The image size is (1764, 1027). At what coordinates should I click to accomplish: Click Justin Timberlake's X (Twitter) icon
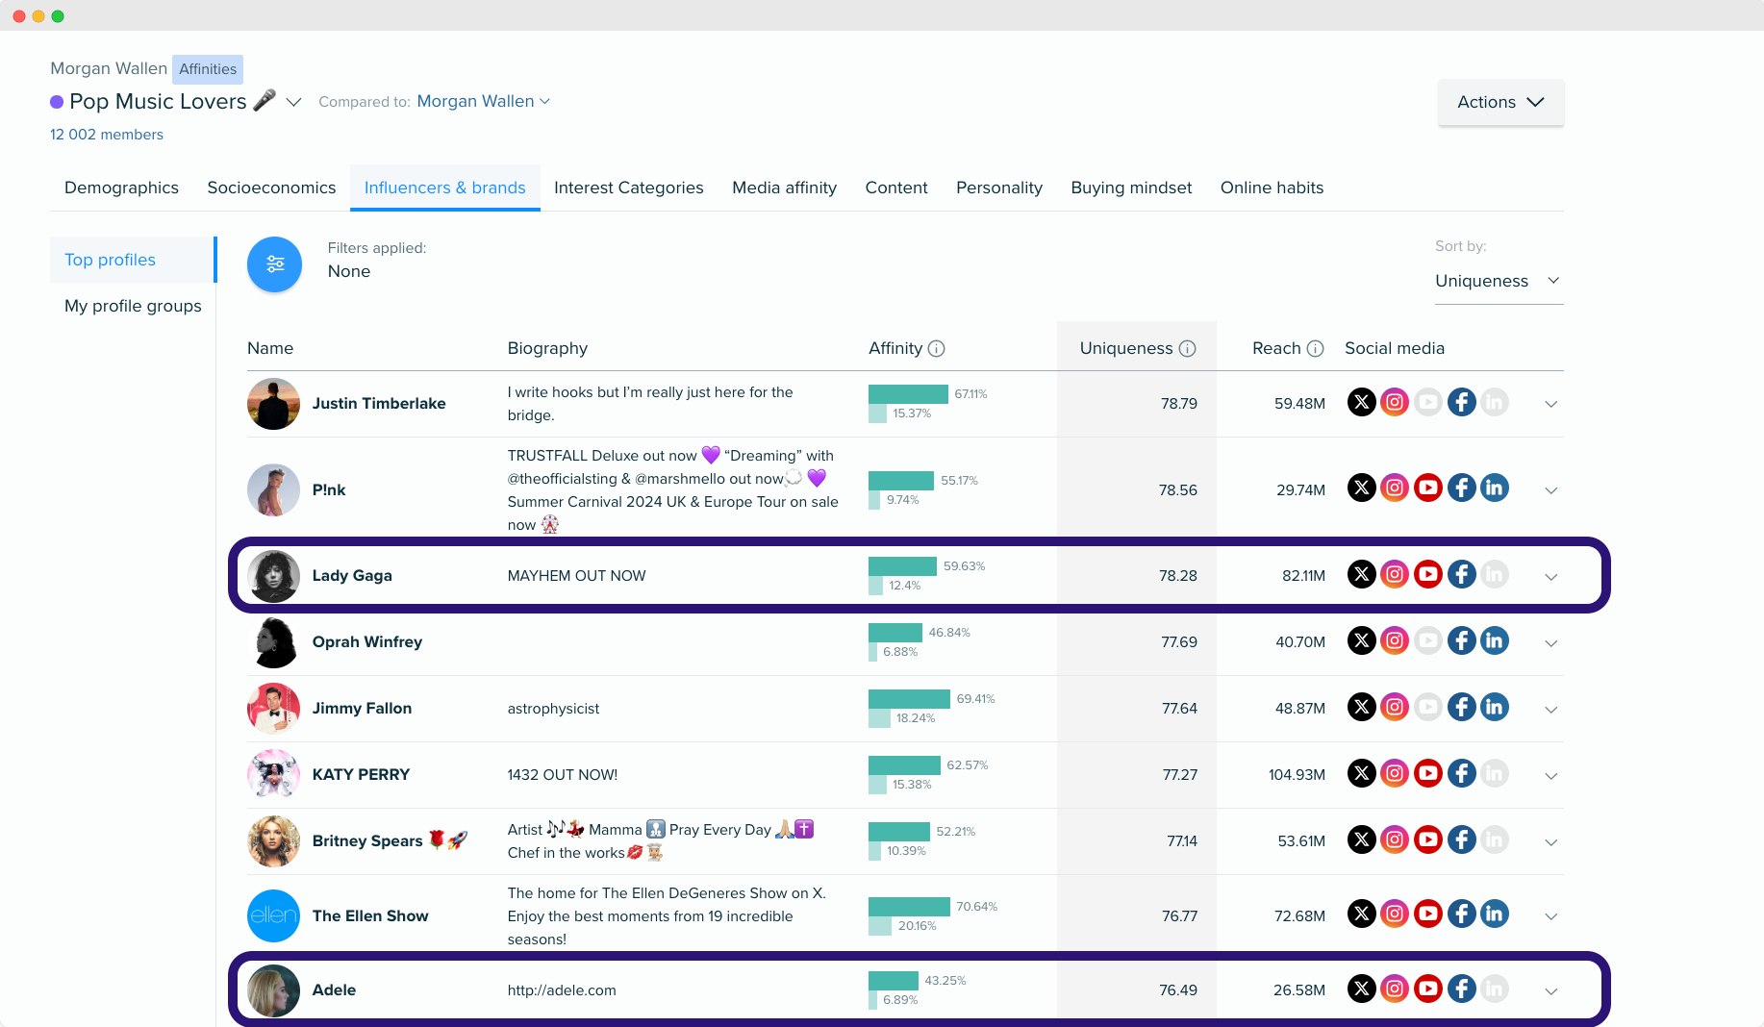pos(1361,402)
